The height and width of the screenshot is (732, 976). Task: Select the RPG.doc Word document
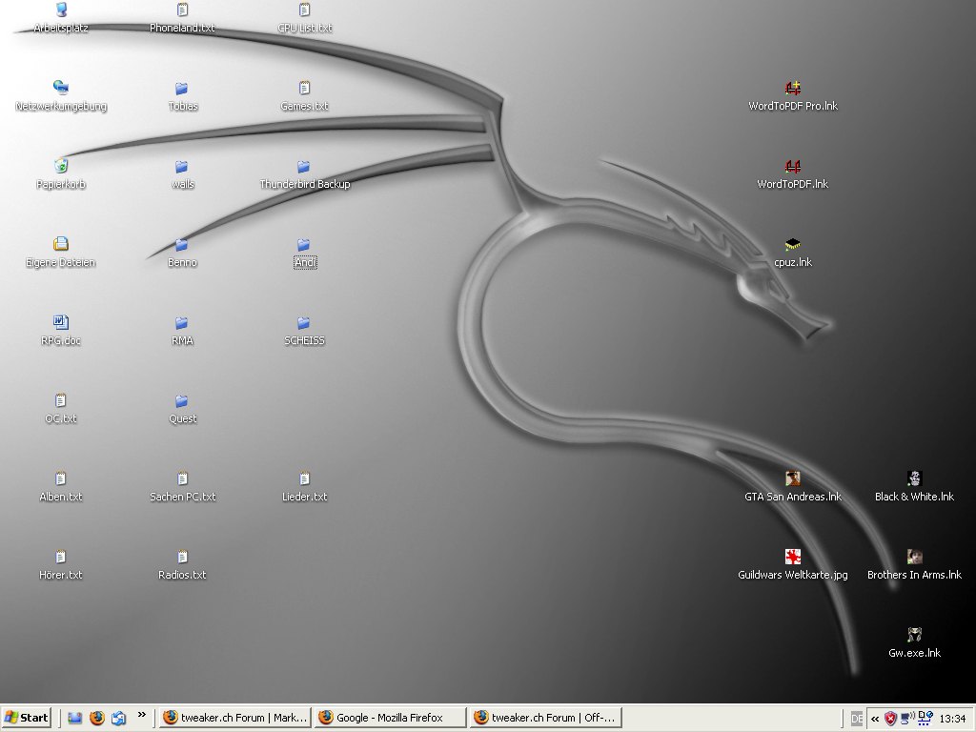(x=61, y=323)
